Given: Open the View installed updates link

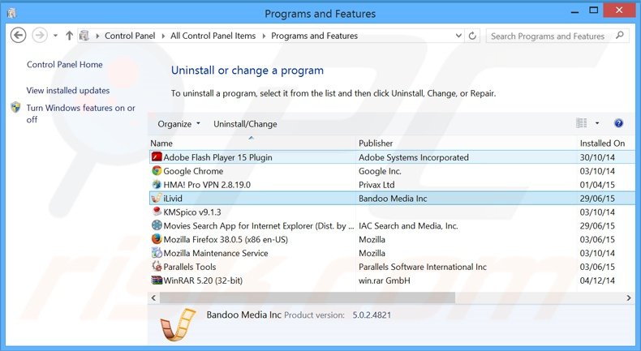Looking at the screenshot, I should tap(68, 90).
